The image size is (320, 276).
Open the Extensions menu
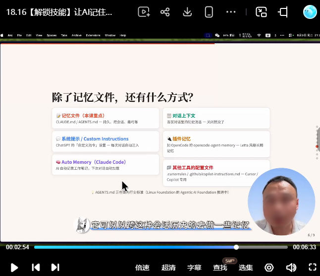93,35
